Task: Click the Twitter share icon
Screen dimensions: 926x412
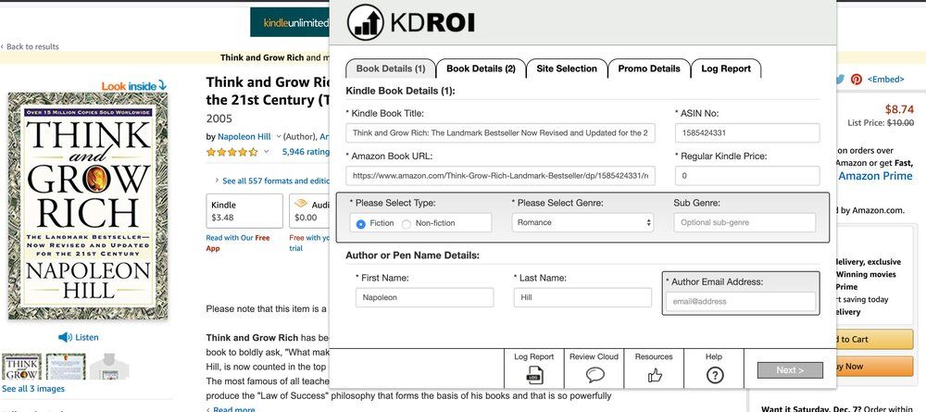Action: [839, 79]
